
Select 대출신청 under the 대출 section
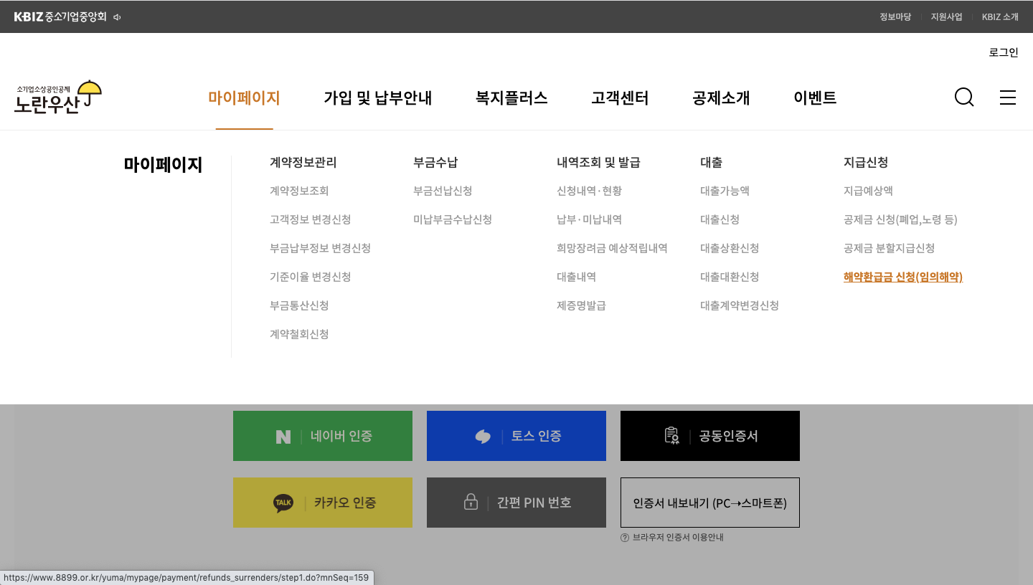click(x=720, y=219)
